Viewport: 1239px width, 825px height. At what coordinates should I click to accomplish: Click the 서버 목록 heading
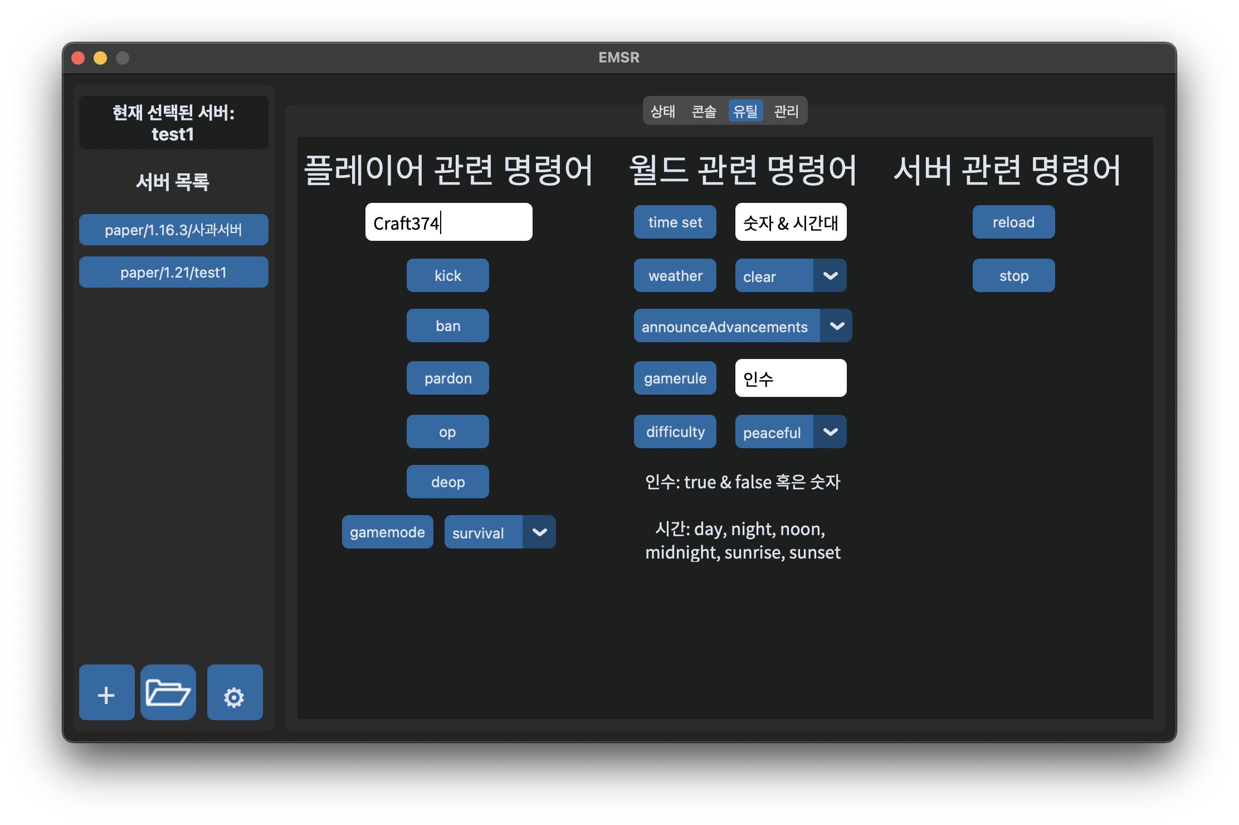click(173, 182)
